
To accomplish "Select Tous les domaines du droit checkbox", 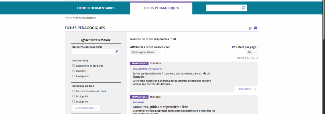I will click(74, 91).
